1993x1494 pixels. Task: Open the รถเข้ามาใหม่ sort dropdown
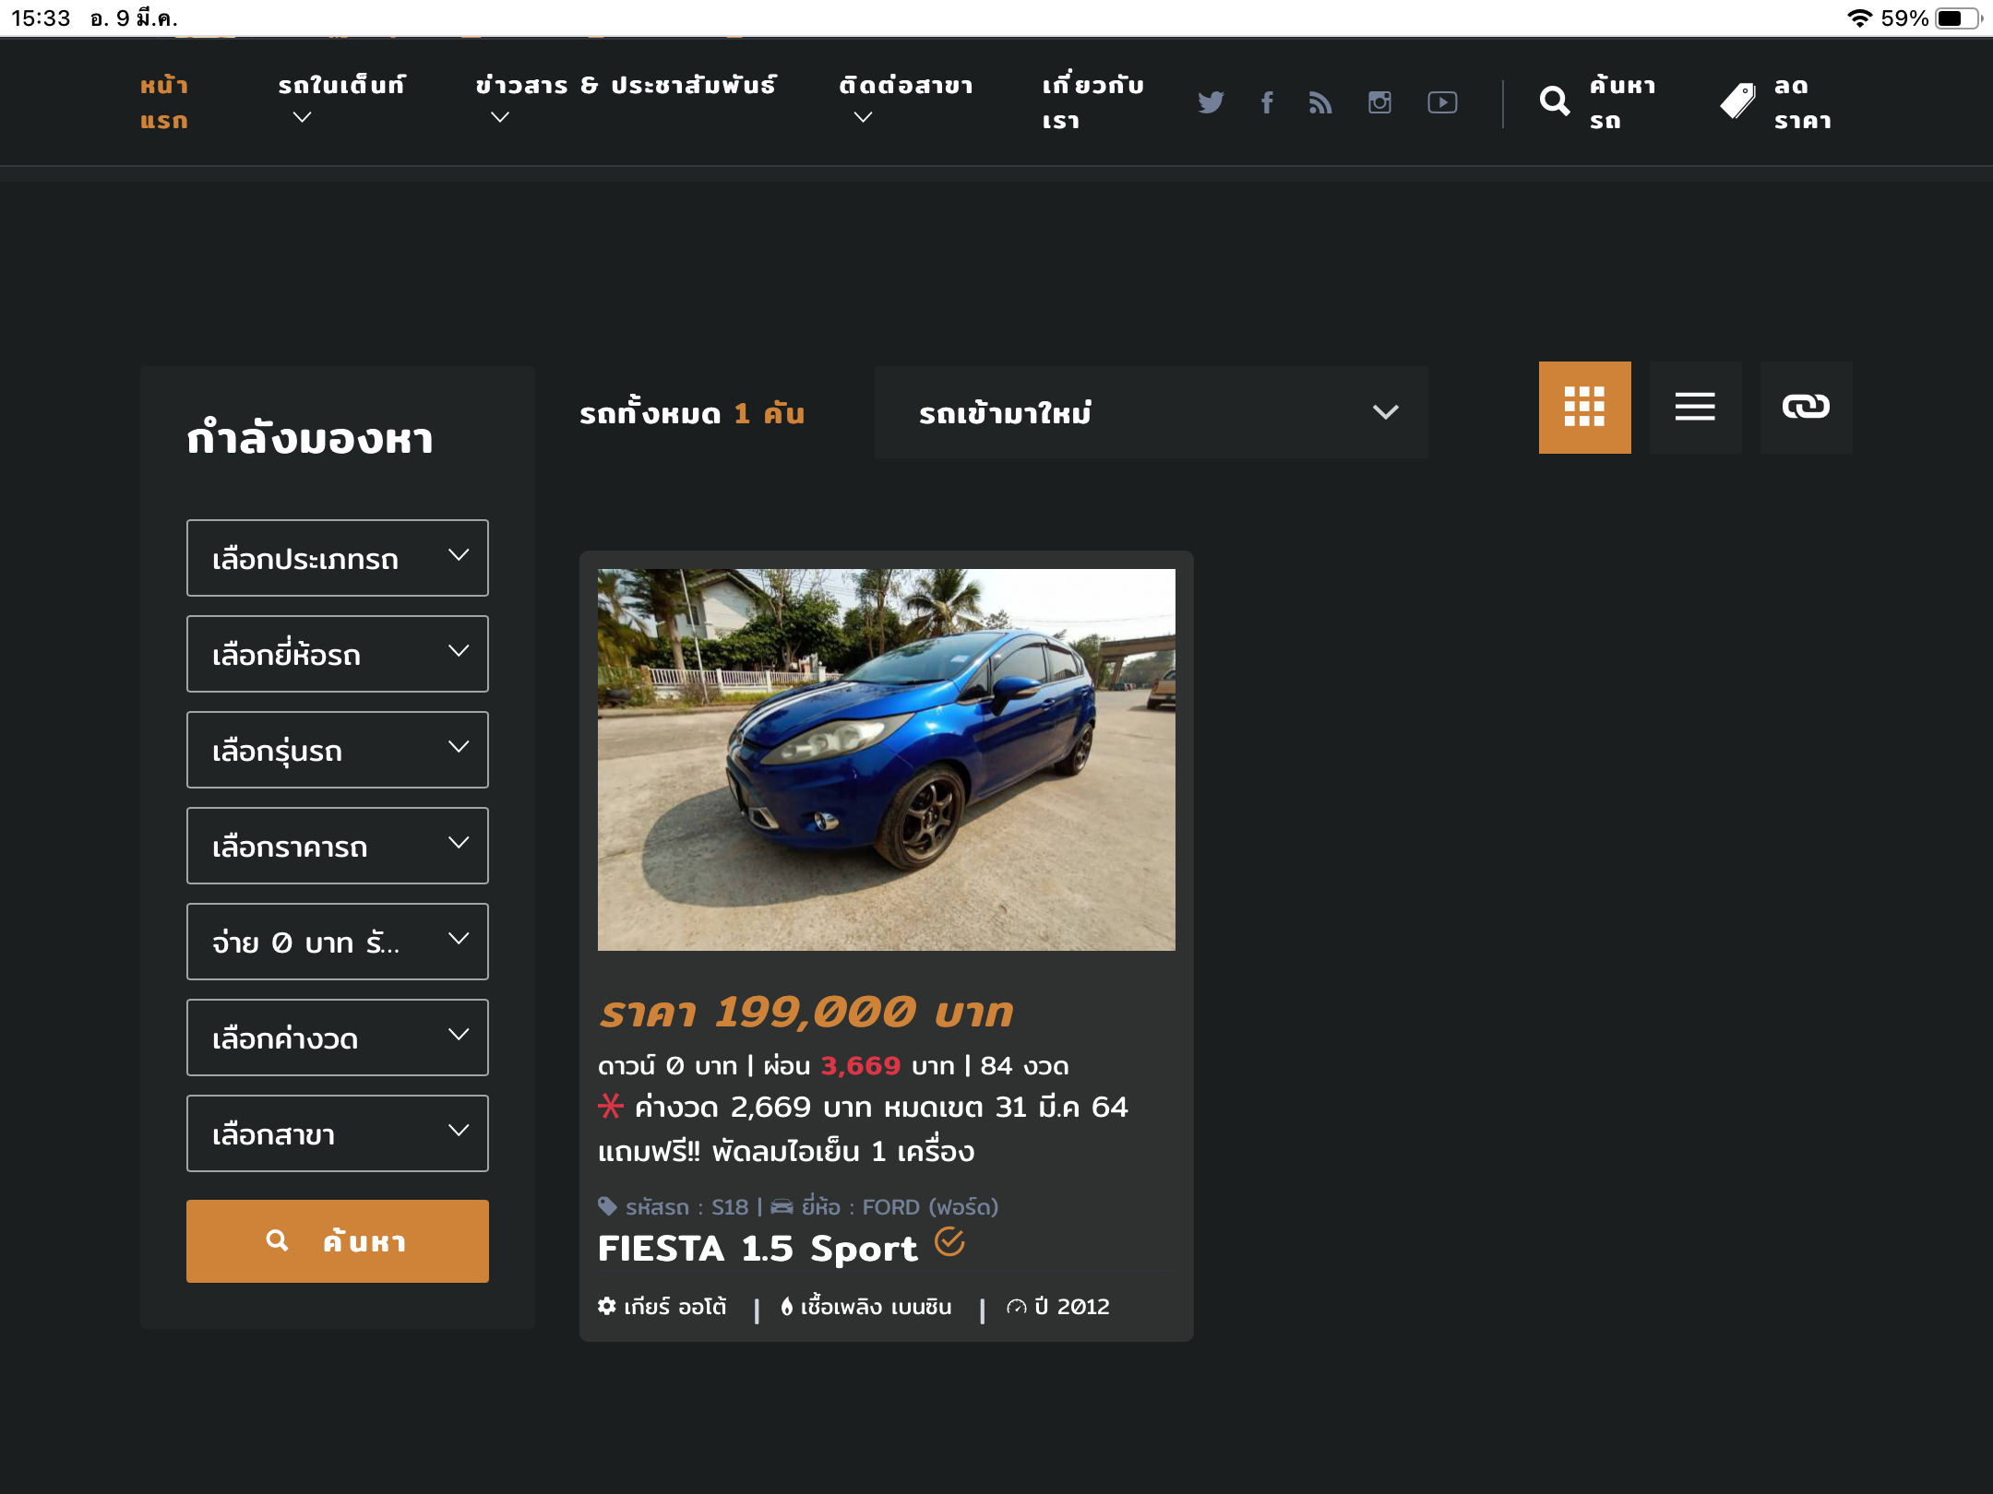pyautogui.click(x=1151, y=412)
